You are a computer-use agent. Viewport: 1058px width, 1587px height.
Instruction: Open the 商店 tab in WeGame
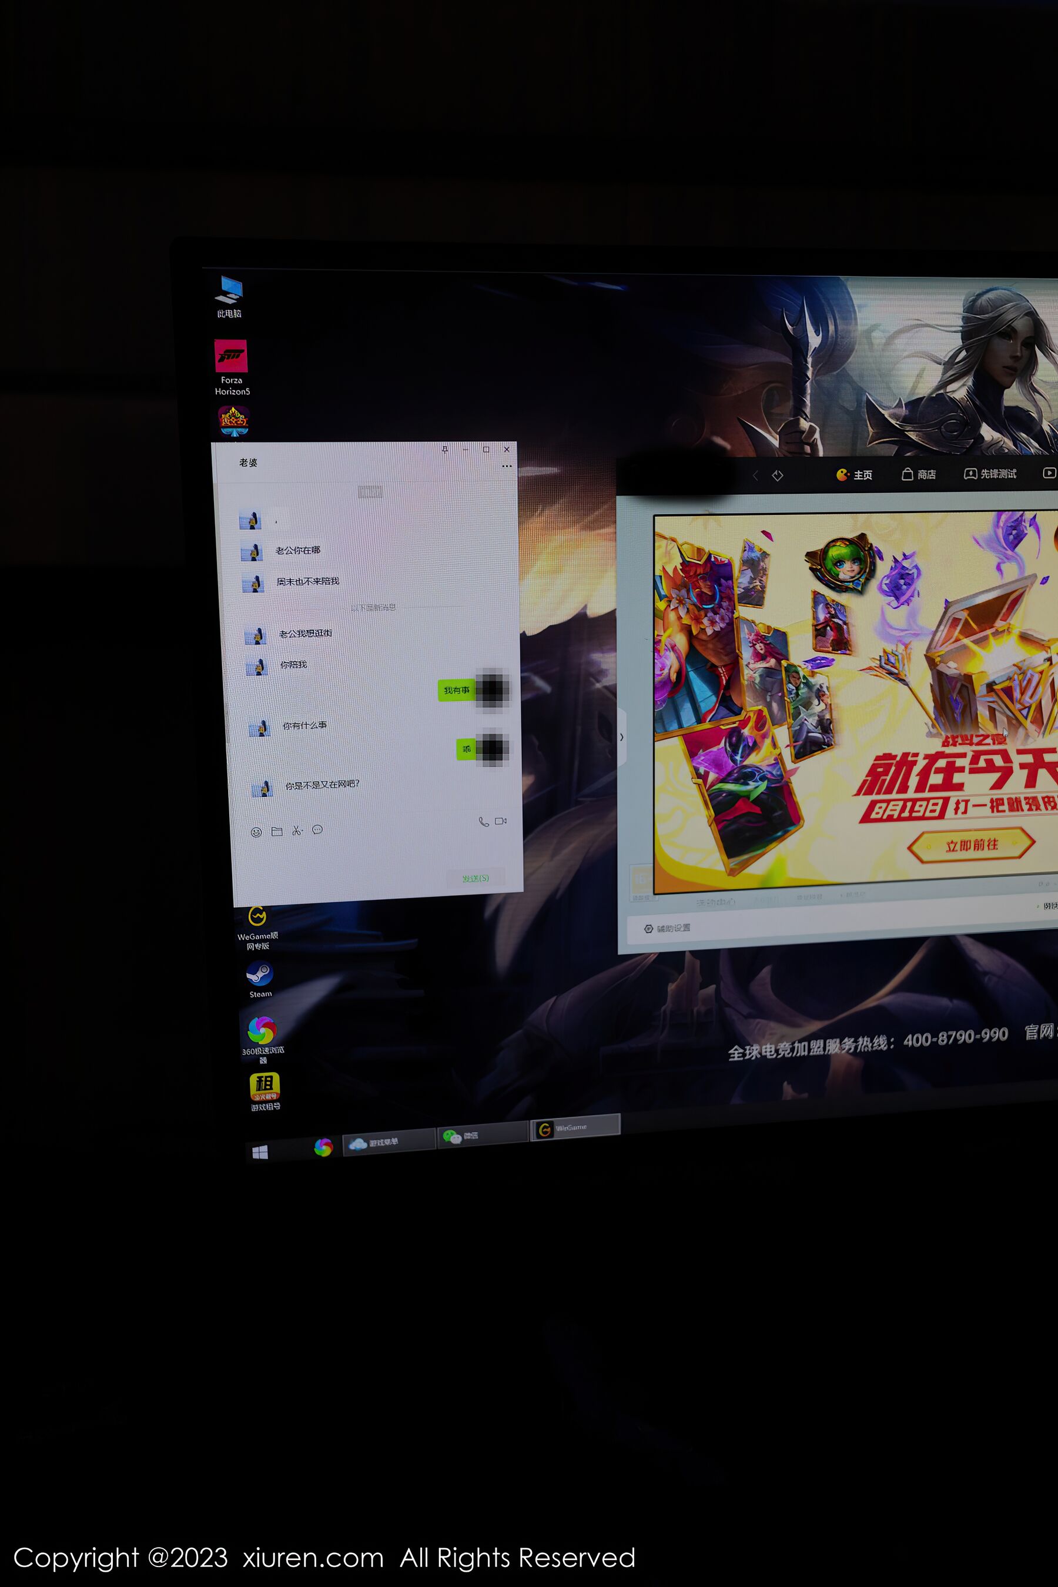pyautogui.click(x=919, y=474)
